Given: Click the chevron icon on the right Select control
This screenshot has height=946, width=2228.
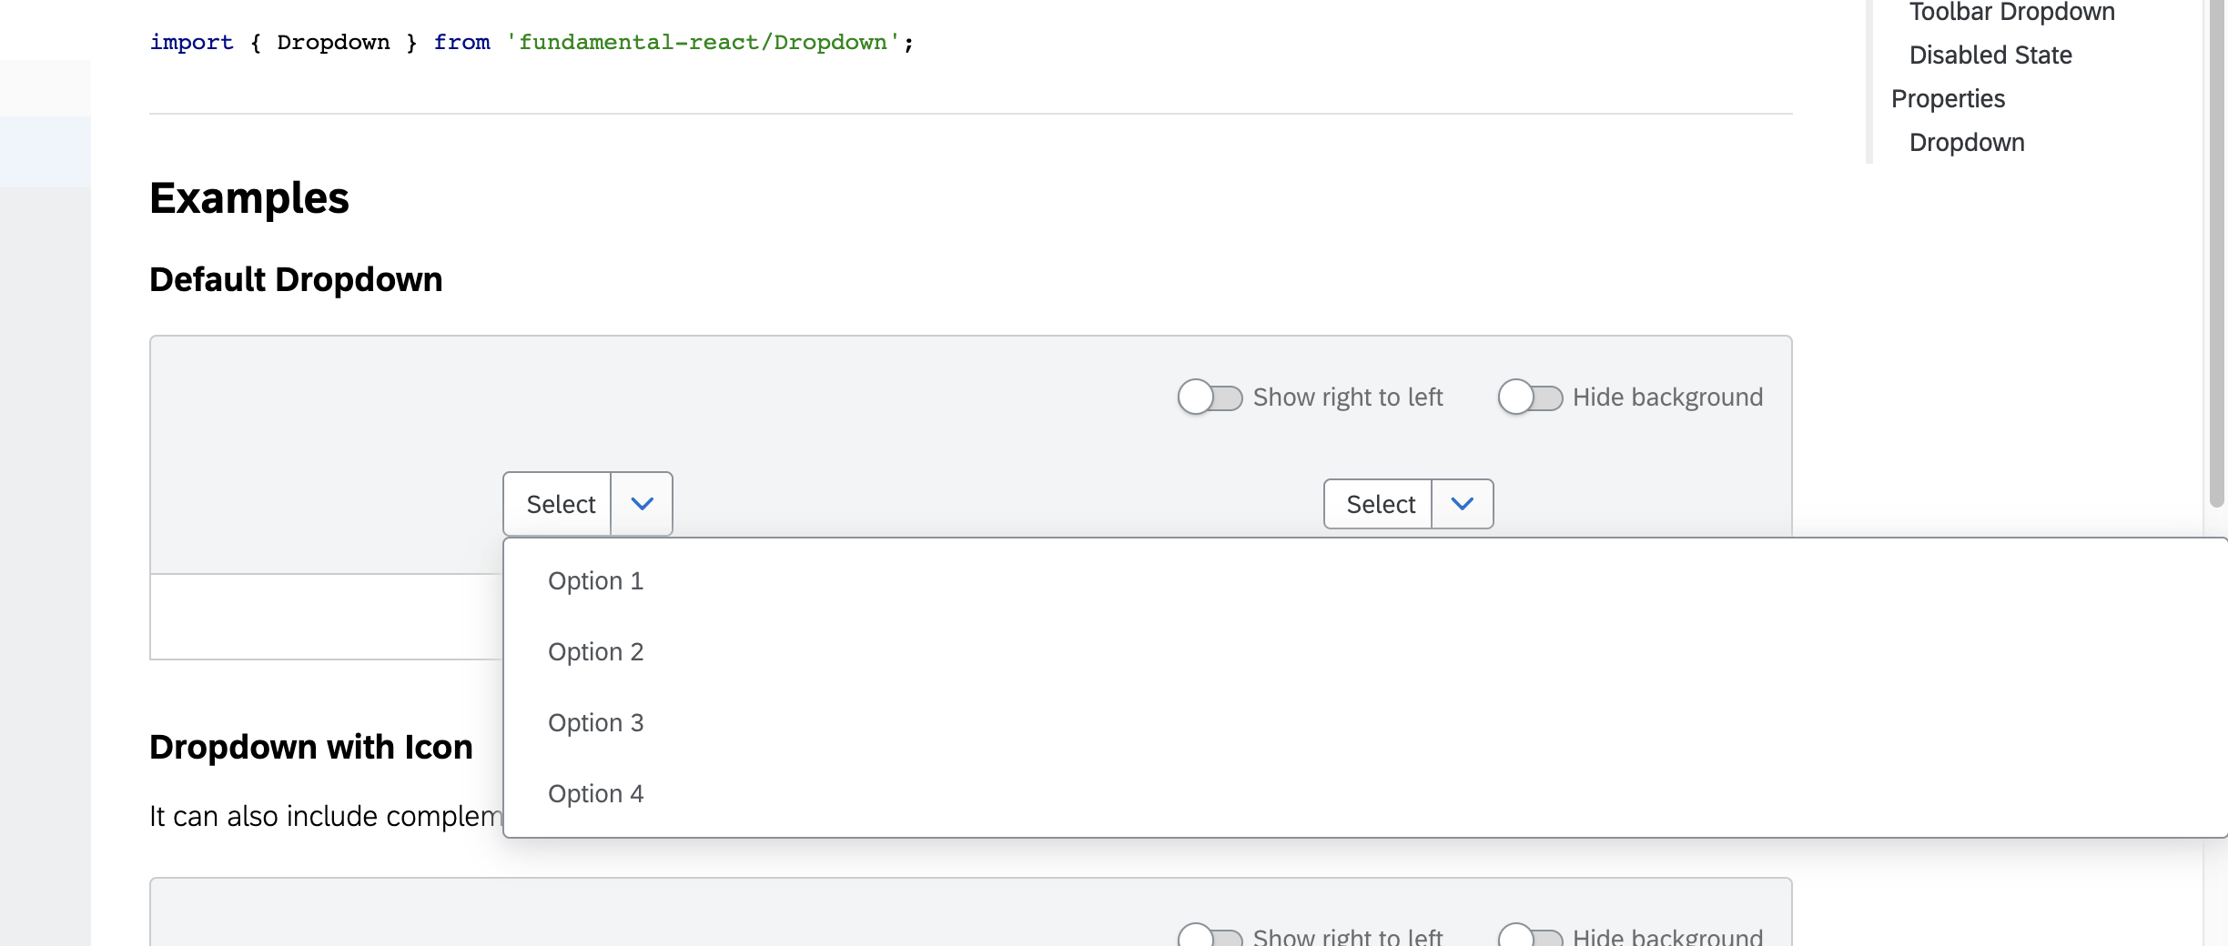Looking at the screenshot, I should [x=1462, y=503].
